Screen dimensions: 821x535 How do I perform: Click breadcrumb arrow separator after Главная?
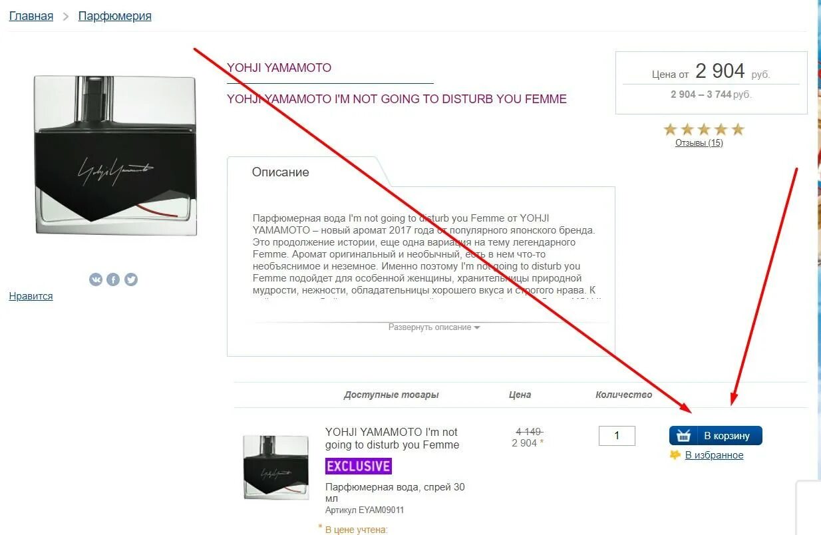click(x=66, y=17)
